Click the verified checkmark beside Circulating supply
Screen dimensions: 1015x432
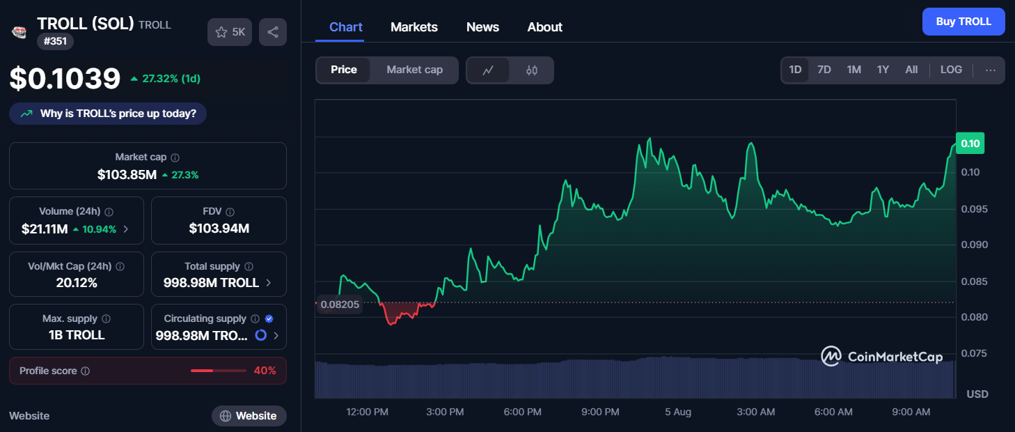269,319
